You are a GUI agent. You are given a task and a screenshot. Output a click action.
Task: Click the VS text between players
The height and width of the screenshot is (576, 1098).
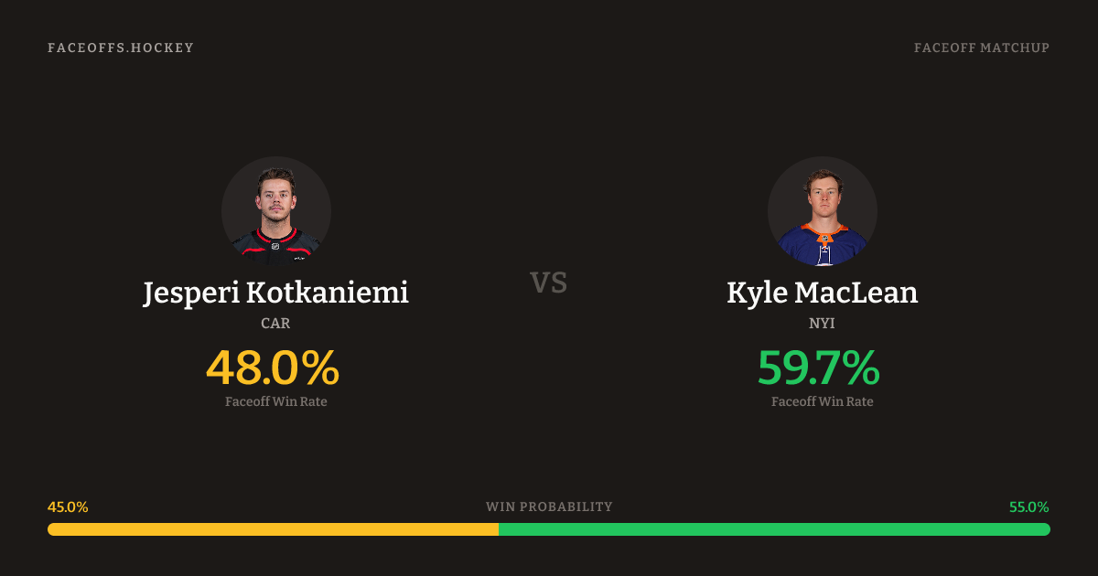click(549, 283)
